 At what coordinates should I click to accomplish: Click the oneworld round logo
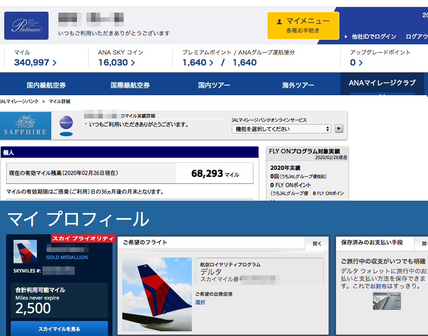(66, 123)
